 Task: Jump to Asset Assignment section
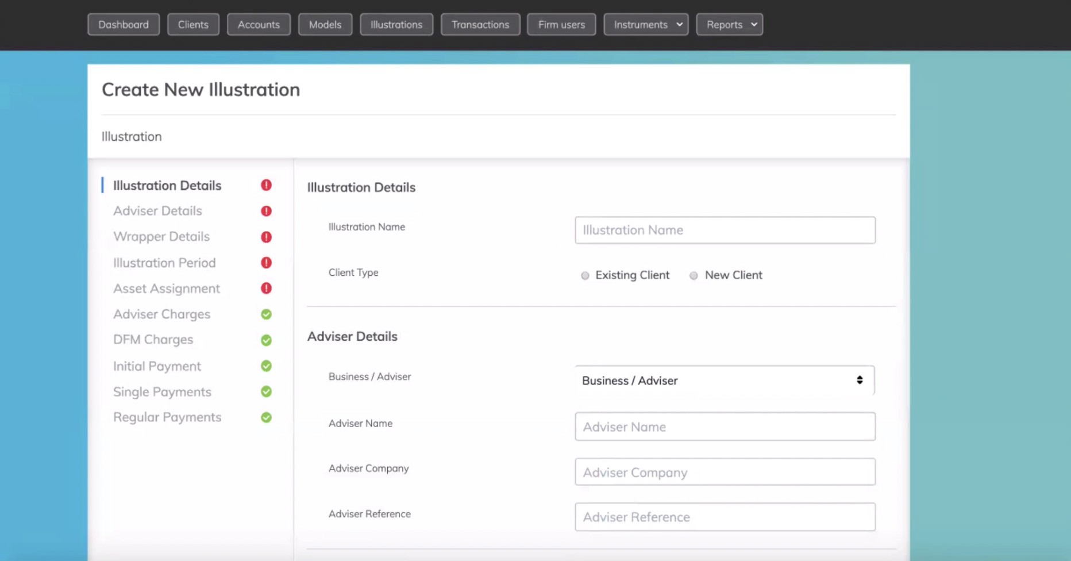[x=167, y=289]
